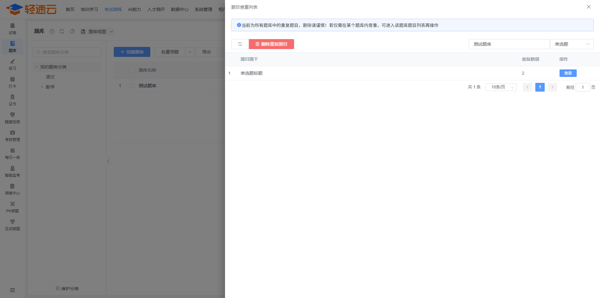Click the collapse sidebar menu icon at bottom
The height and width of the screenshot is (298, 600).
click(12, 290)
